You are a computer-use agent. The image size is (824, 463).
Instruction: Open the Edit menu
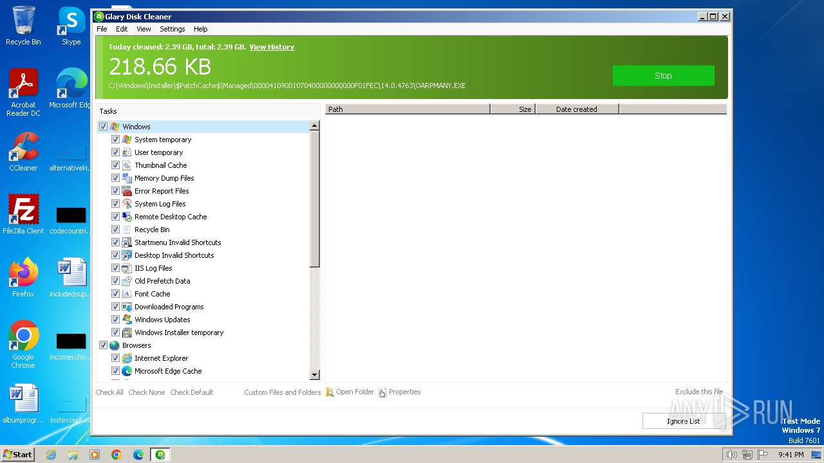[x=122, y=29]
